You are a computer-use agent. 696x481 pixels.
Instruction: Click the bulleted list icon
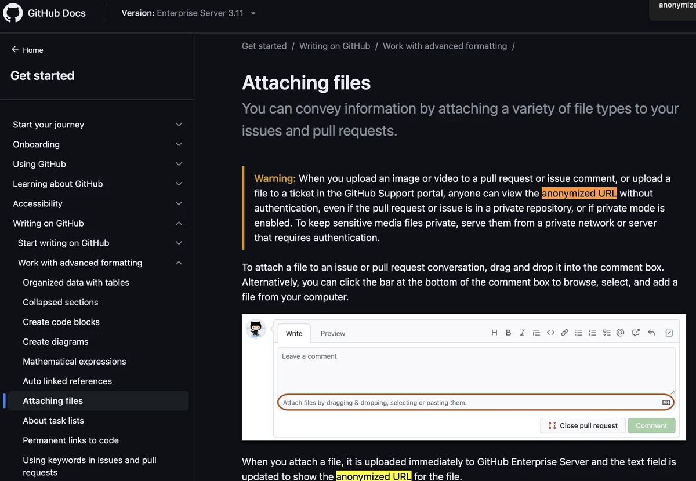578,333
